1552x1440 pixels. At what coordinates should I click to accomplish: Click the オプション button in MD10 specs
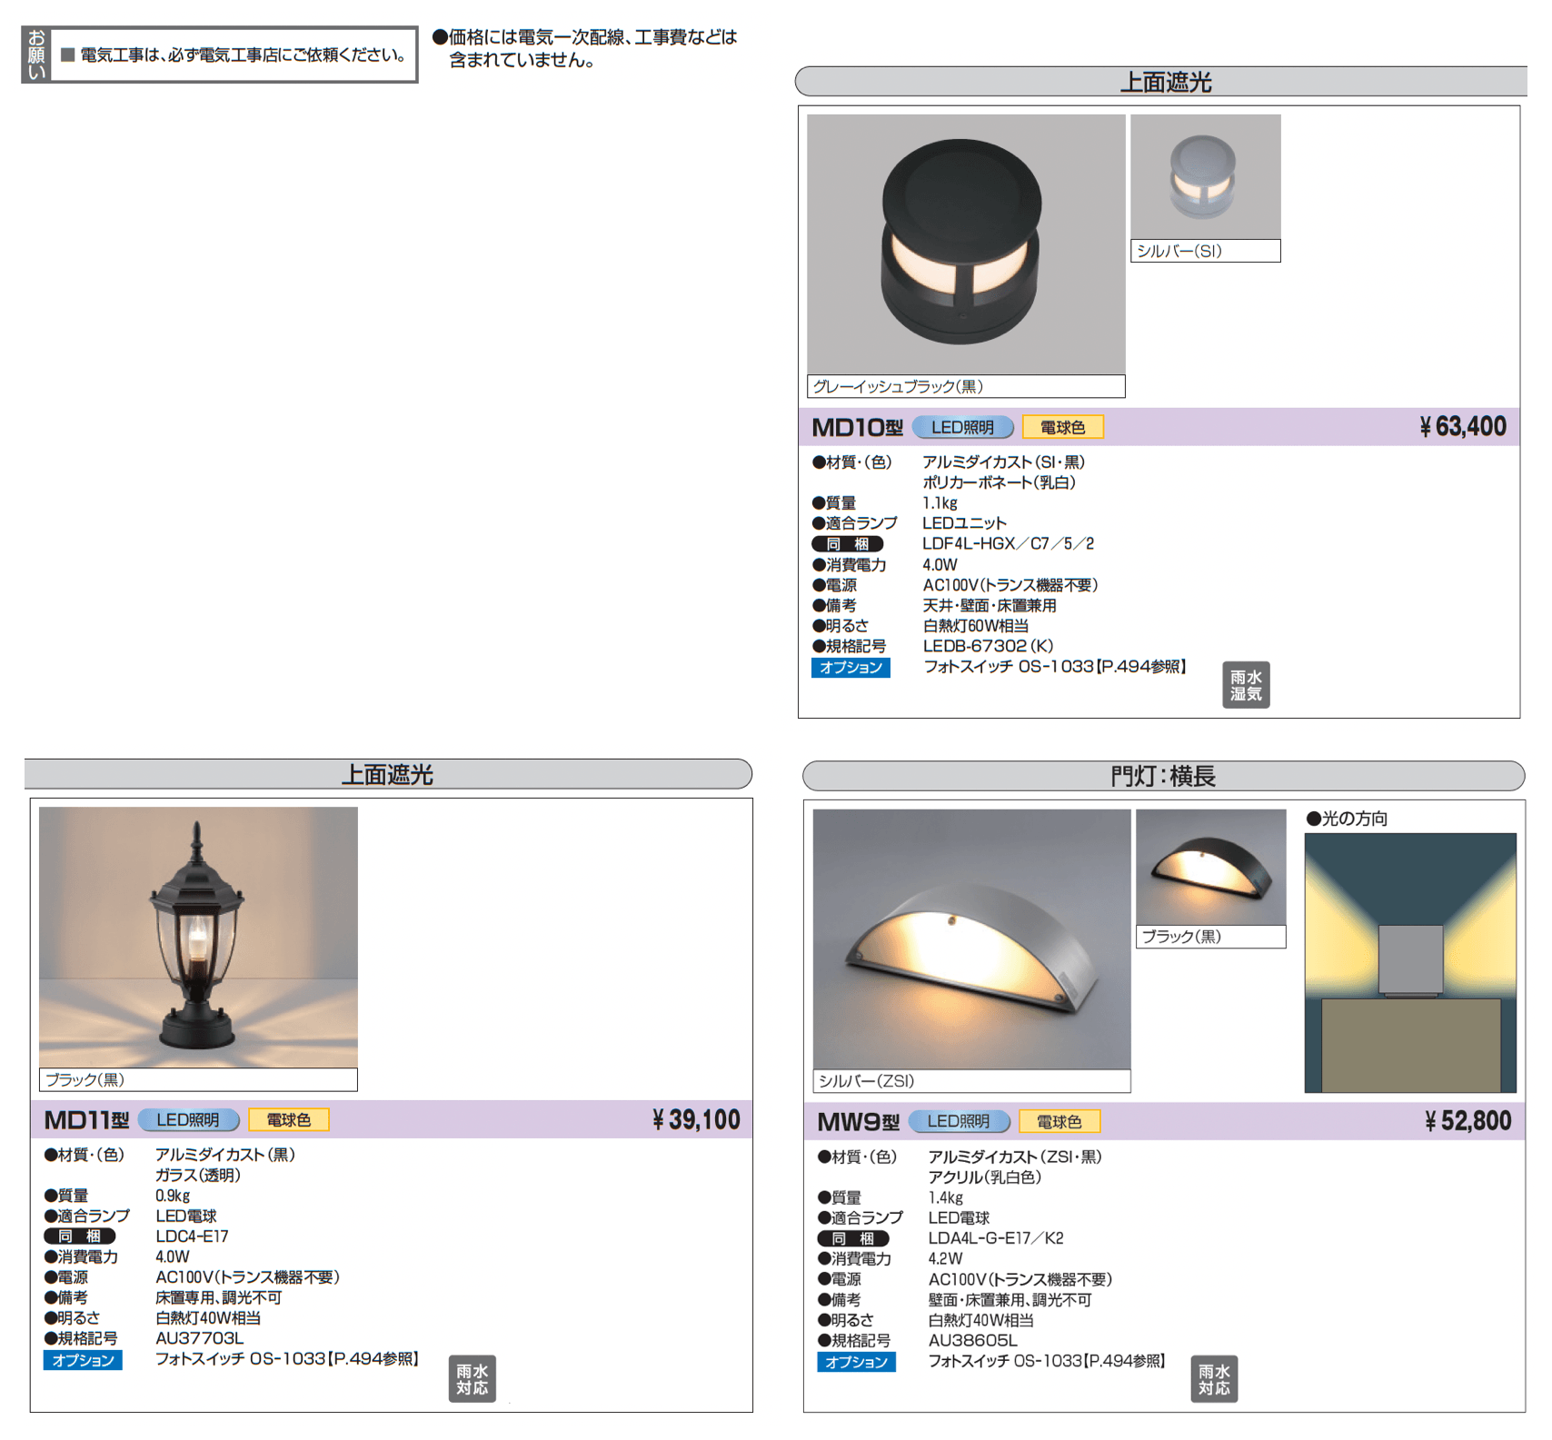[x=851, y=668]
